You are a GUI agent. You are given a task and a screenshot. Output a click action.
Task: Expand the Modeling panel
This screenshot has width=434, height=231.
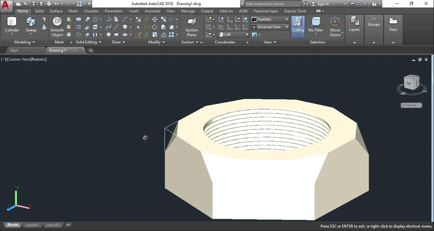pyautogui.click(x=24, y=42)
